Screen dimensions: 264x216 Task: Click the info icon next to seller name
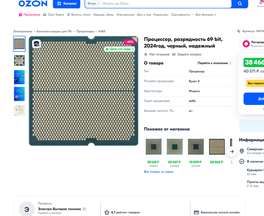(84, 209)
